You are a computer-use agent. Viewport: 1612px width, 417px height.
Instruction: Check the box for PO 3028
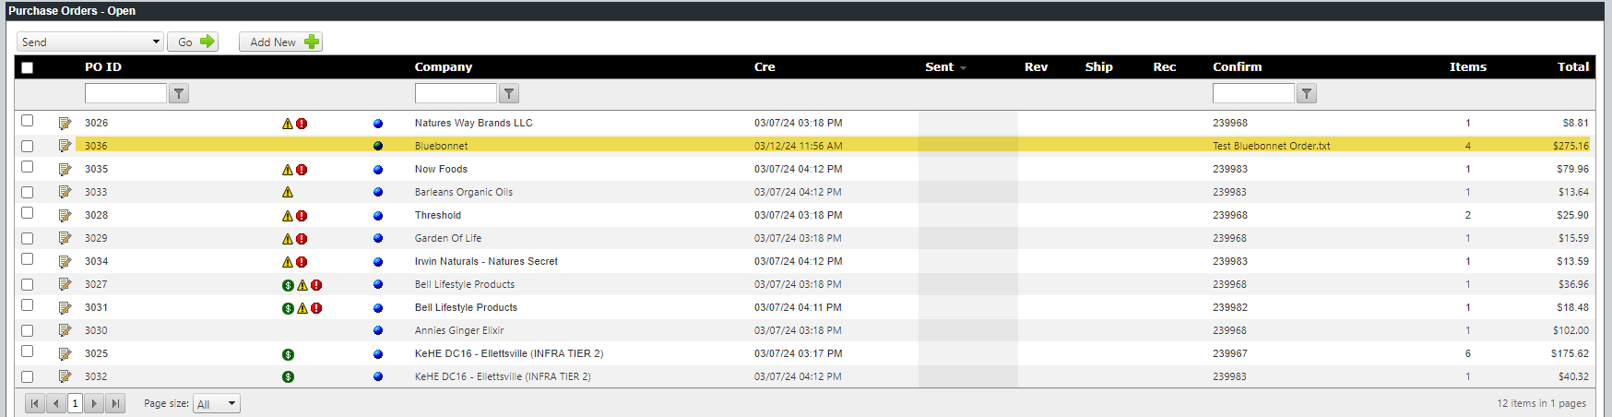(28, 213)
